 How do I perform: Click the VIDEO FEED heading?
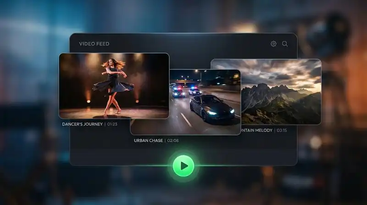point(94,44)
